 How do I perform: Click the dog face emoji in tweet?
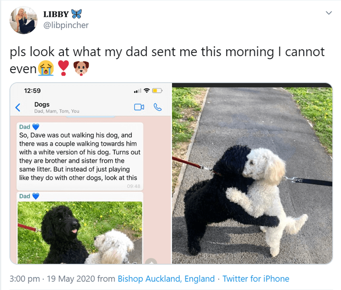tap(81, 68)
